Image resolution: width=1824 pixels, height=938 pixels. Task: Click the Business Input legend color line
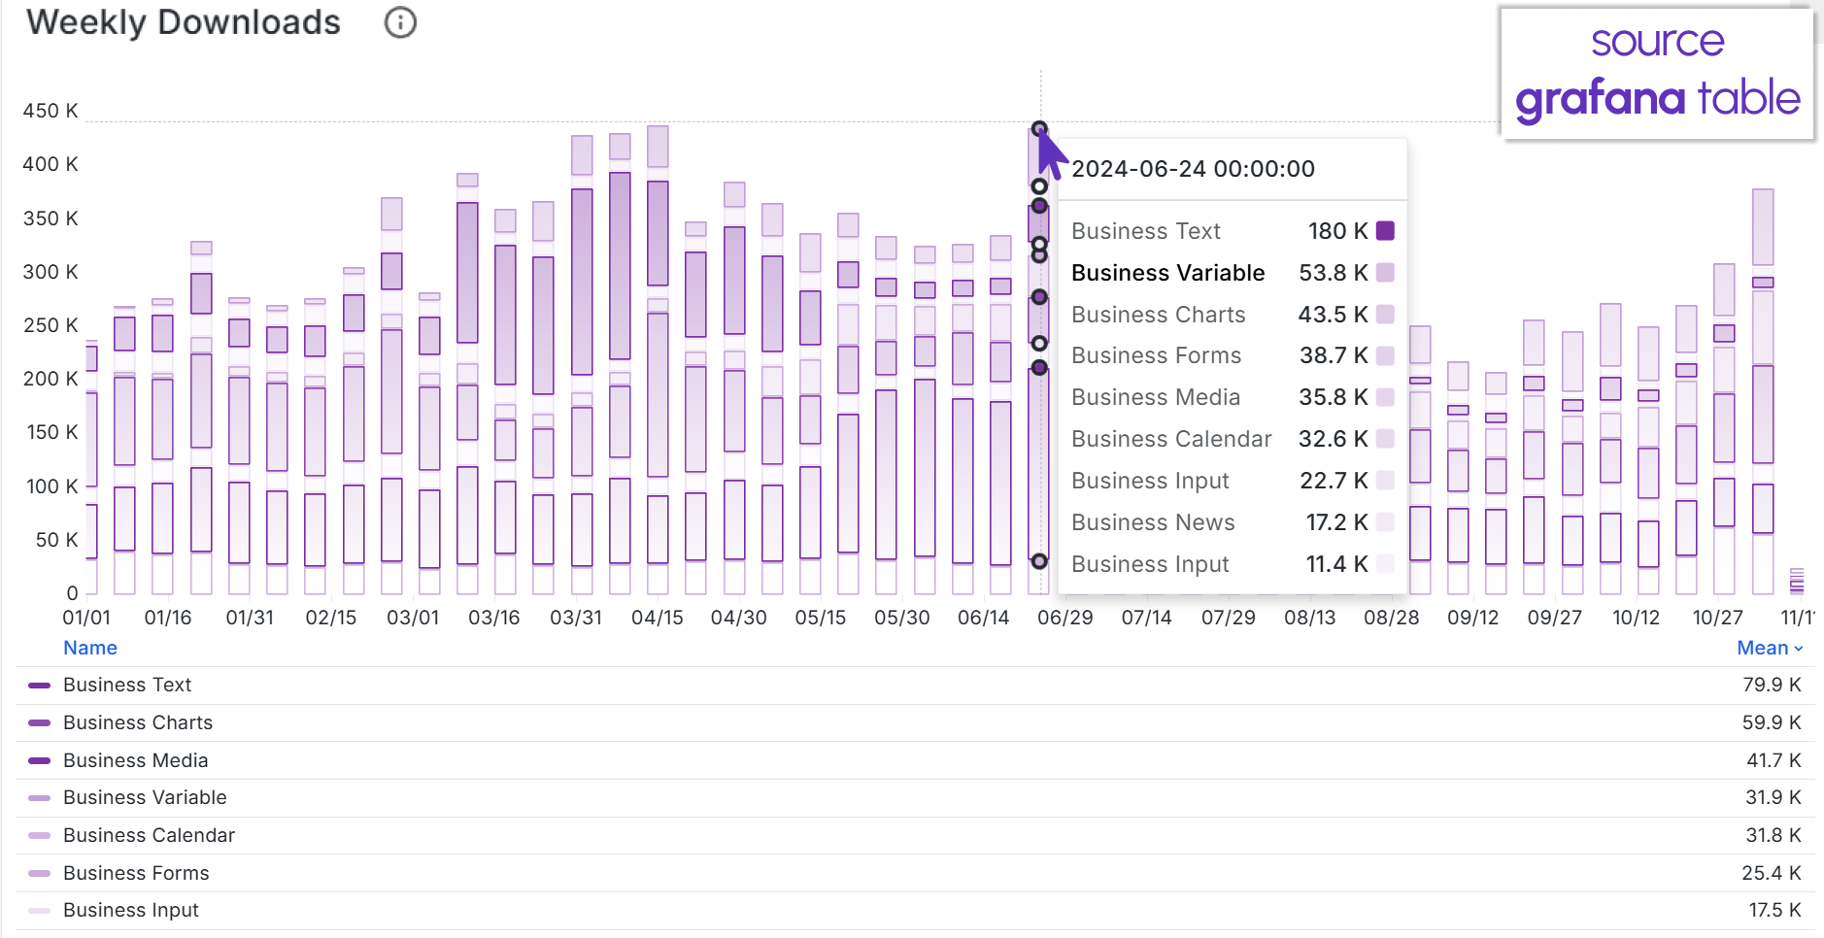[40, 911]
